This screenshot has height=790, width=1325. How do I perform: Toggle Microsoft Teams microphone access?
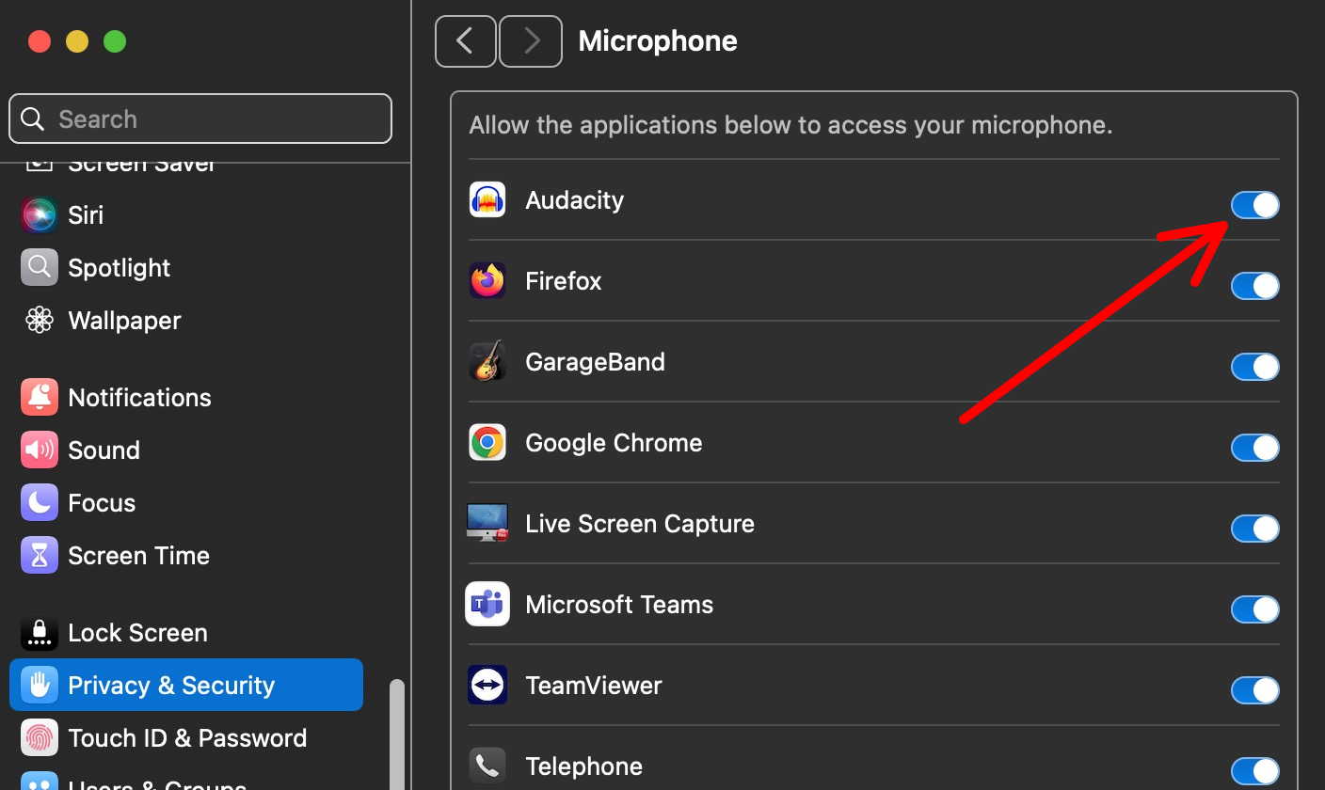pyautogui.click(x=1254, y=609)
